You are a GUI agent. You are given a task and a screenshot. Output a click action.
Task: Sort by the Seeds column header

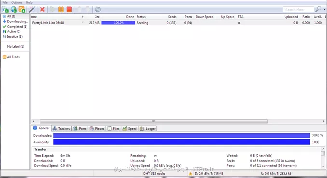172,17
